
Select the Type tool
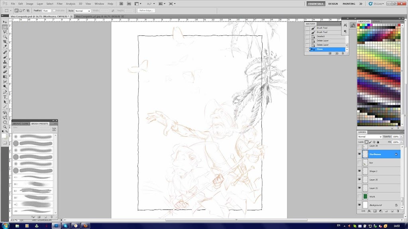pyautogui.click(x=5, y=97)
